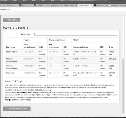This screenshot has height=118, width=126.
Task: Open the hot water tariff link 111,28 руб
Action: click(30, 66)
